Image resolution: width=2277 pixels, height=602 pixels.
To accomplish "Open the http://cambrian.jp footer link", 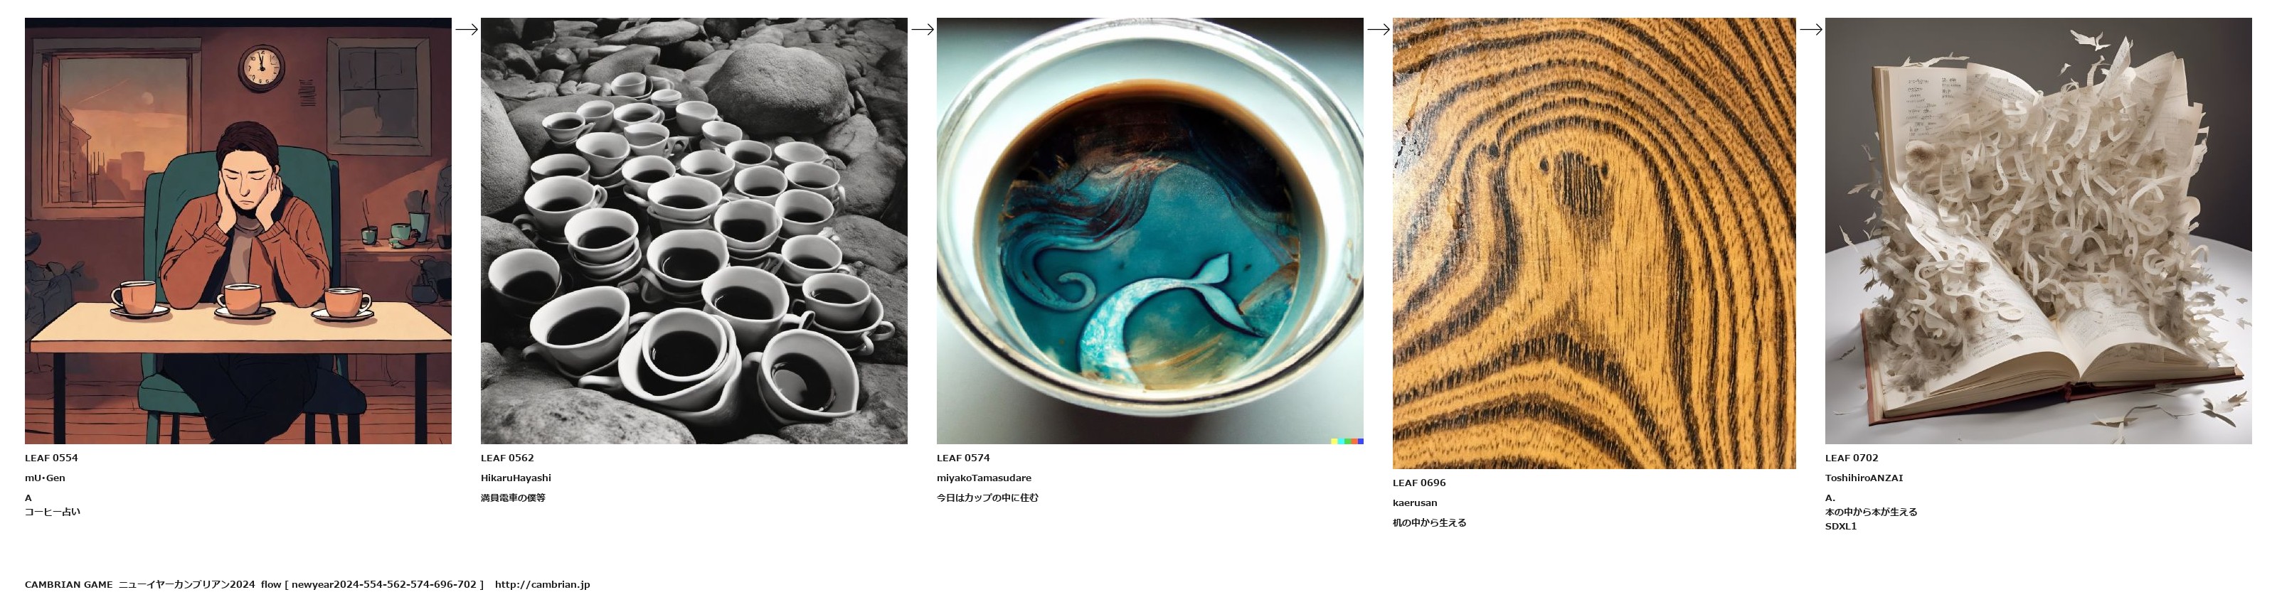I will [543, 584].
